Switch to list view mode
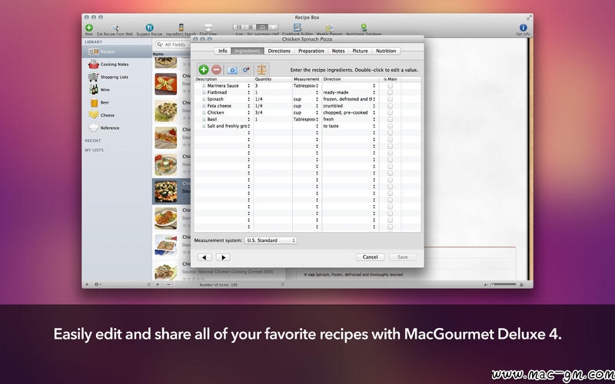This screenshot has height=384, width=615. [251, 27]
